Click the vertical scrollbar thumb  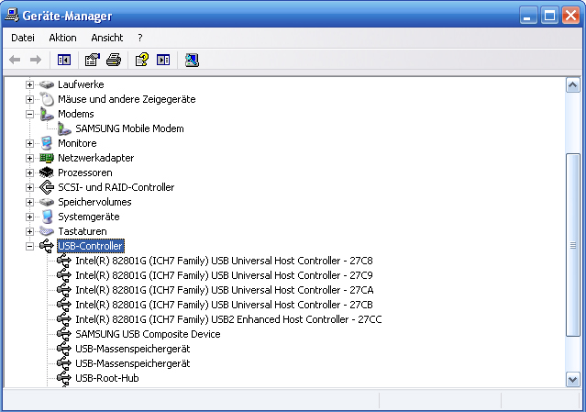(573, 245)
